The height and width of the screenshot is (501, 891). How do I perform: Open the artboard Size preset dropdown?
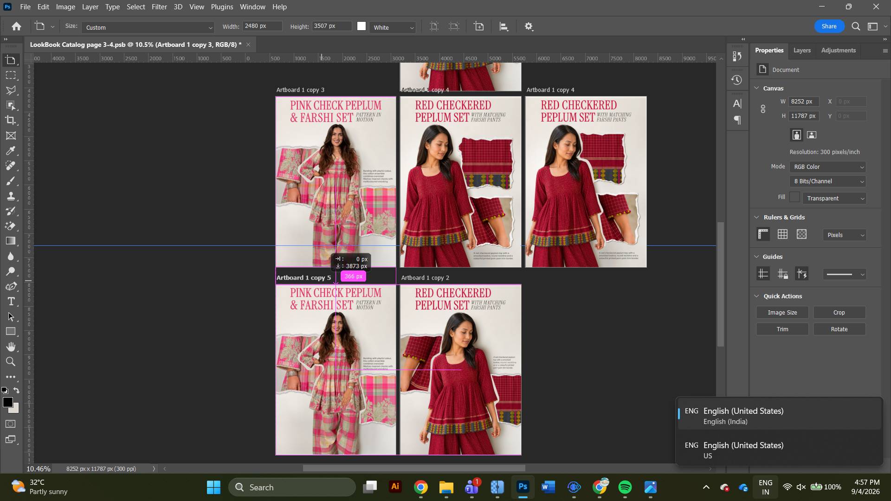148,27
